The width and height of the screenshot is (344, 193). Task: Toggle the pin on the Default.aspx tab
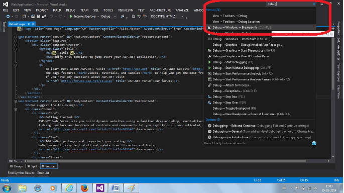29,24
